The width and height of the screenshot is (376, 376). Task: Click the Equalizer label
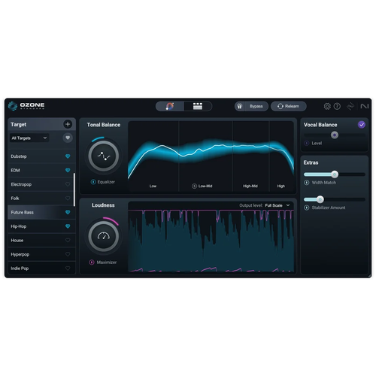click(x=106, y=182)
